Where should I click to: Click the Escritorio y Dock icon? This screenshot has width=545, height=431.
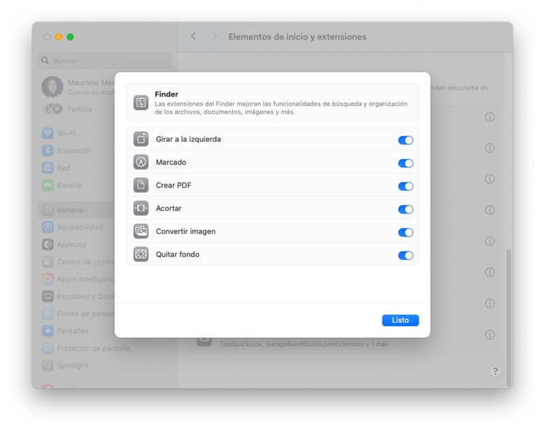[48, 297]
